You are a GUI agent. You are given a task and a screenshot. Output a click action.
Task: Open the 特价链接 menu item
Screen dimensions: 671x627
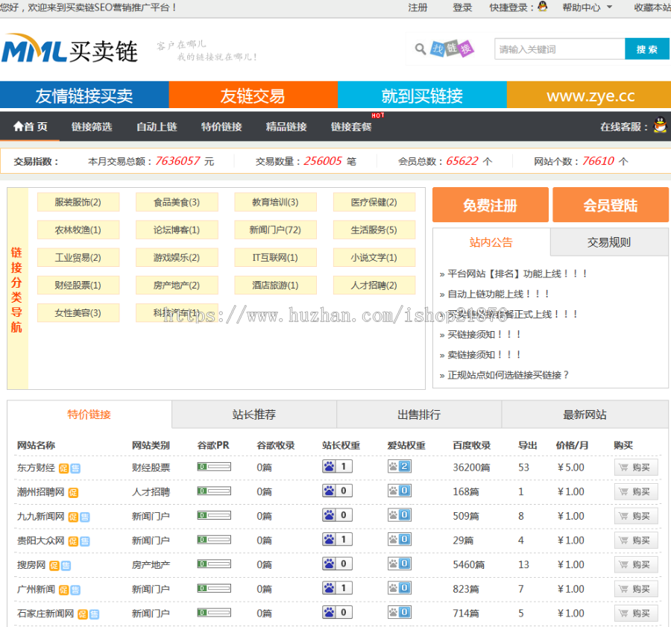click(221, 127)
